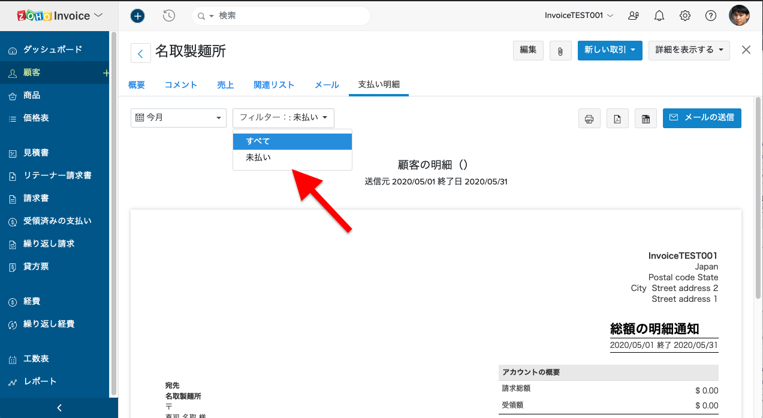The image size is (763, 418).
Task: Click the back arrow beside 名取製麺所
Action: click(x=140, y=53)
